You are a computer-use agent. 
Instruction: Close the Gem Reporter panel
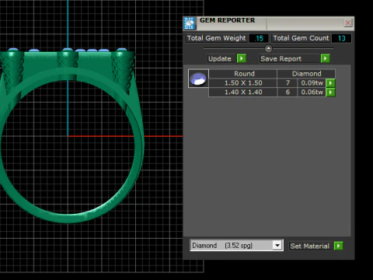click(348, 23)
